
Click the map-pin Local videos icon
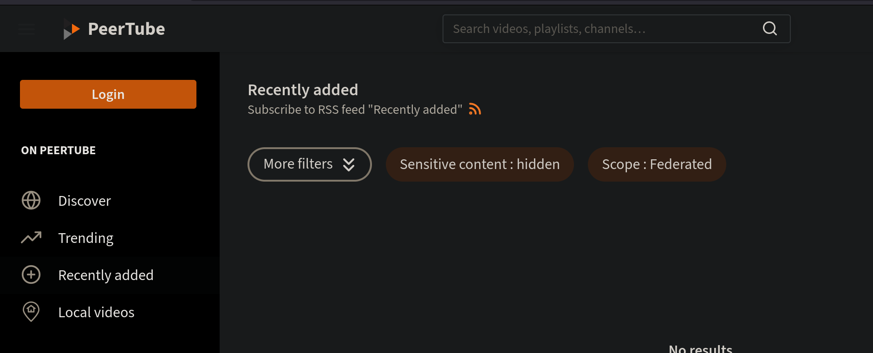(x=31, y=312)
